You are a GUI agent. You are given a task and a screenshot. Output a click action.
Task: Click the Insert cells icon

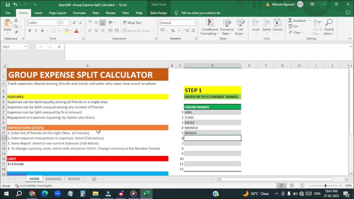pyautogui.click(x=255, y=23)
